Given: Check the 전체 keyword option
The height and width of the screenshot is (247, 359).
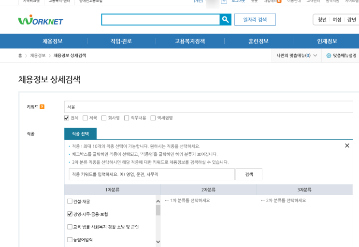Looking at the screenshot, I should 67,118.
